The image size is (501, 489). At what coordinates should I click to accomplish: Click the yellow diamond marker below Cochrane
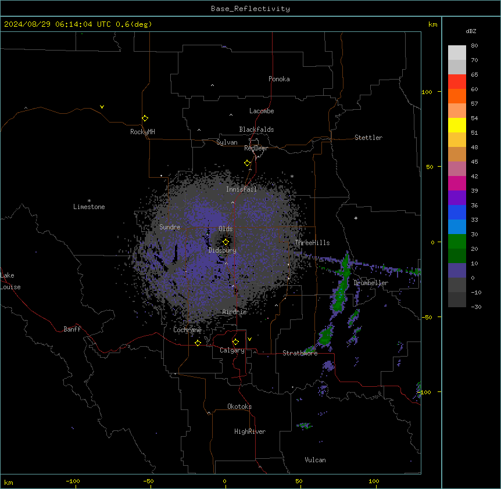coord(198,343)
